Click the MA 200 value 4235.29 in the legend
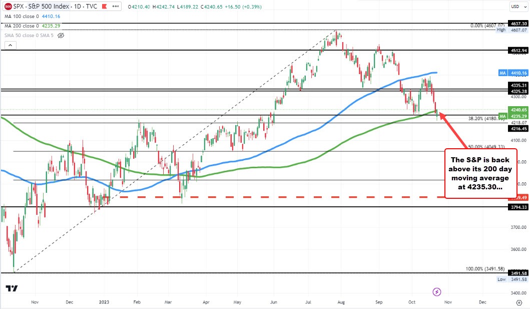 pos(50,26)
